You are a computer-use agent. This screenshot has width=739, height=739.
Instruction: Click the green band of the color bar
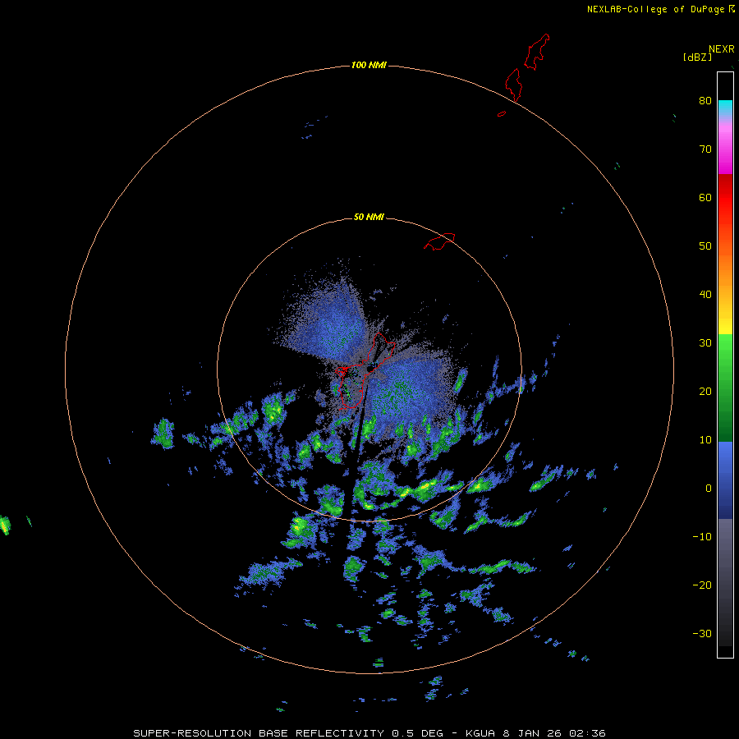point(725,388)
